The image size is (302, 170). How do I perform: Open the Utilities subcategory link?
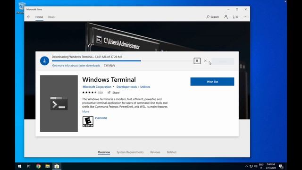(145, 87)
